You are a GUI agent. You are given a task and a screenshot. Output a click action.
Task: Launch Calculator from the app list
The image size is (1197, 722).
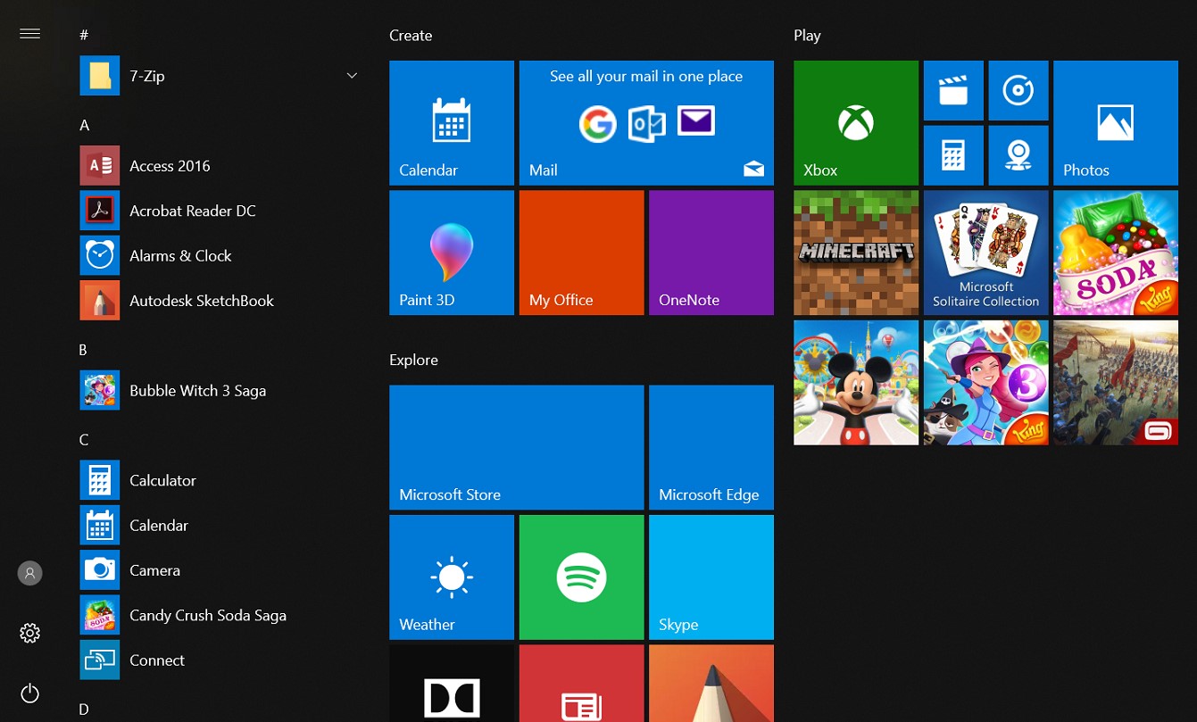point(222,480)
